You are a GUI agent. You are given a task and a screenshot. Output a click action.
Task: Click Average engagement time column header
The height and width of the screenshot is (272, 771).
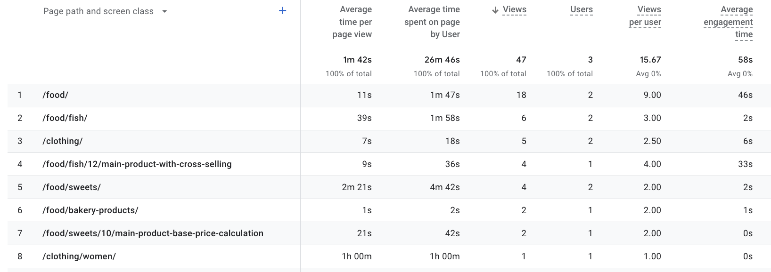pos(728,22)
